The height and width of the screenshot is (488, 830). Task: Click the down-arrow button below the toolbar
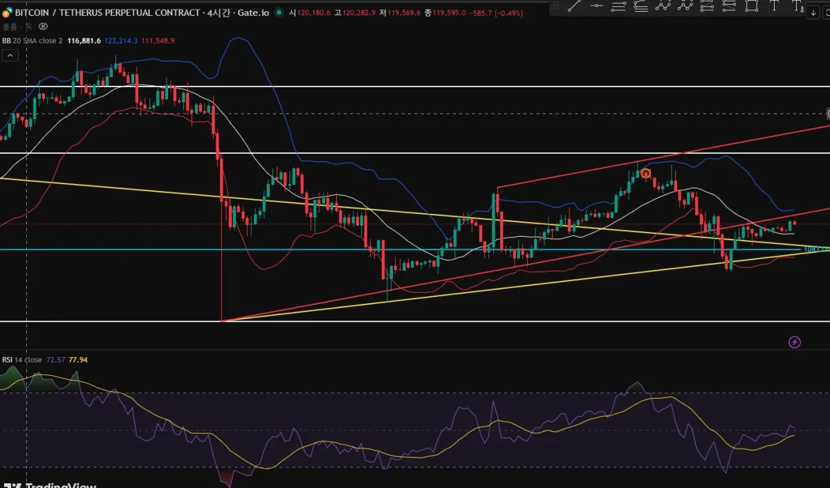tap(813, 12)
